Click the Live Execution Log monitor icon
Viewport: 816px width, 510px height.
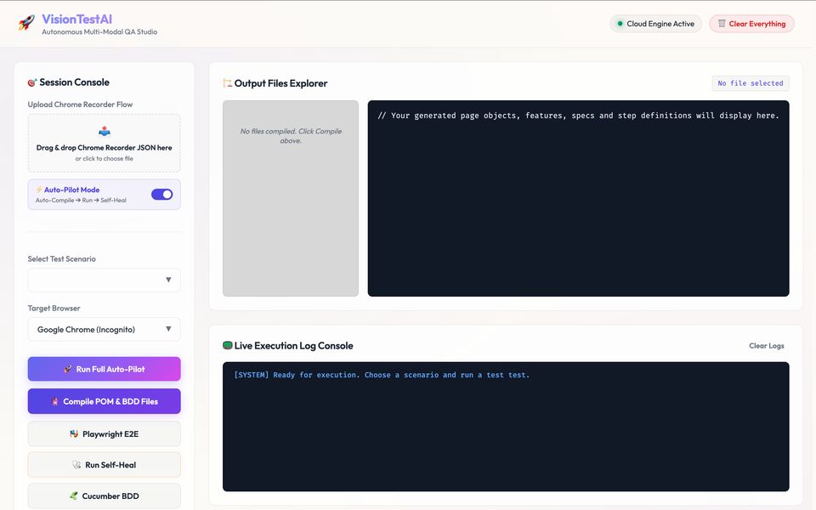coord(228,346)
